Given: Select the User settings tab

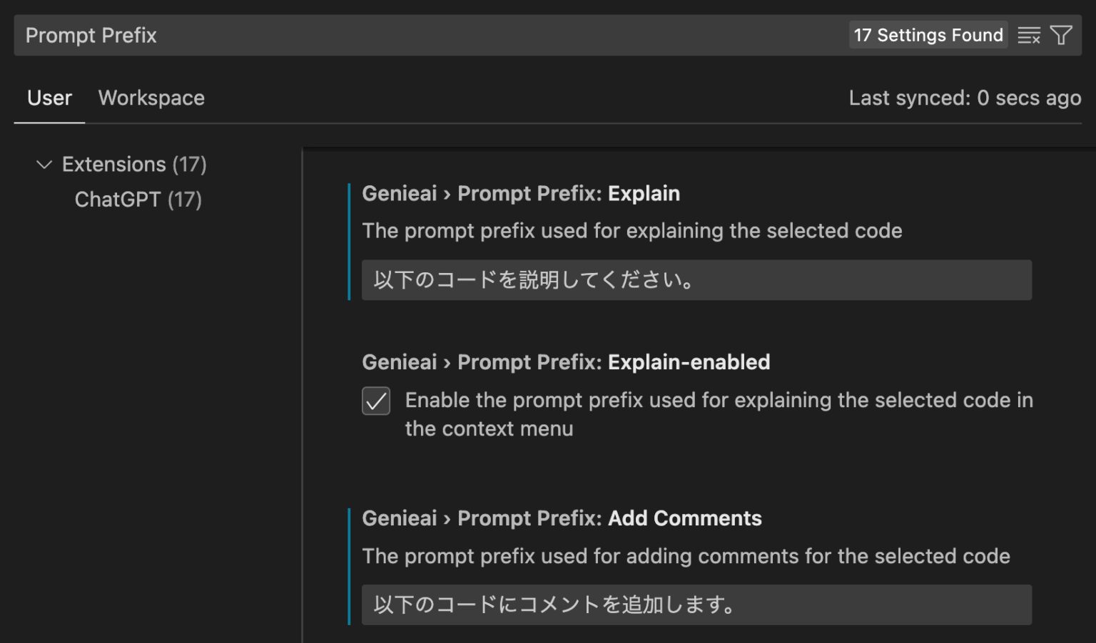Looking at the screenshot, I should click(x=49, y=98).
